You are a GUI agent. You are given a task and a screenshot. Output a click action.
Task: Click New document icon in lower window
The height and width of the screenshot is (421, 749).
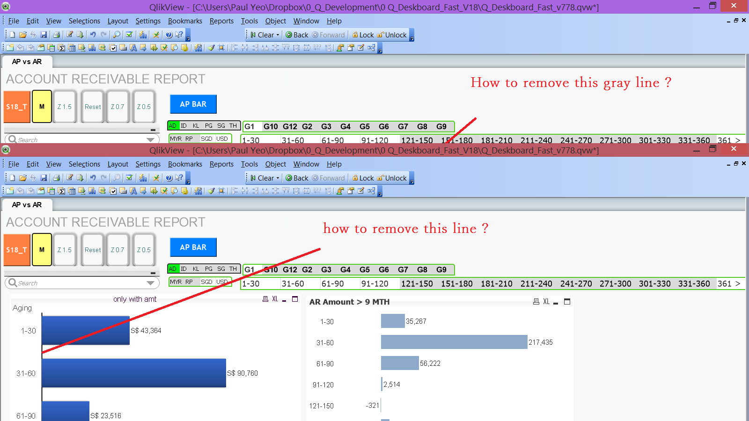(12, 178)
